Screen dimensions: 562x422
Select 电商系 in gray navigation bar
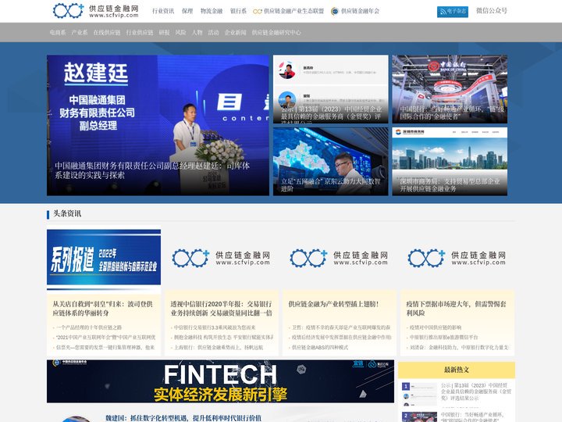(58, 32)
